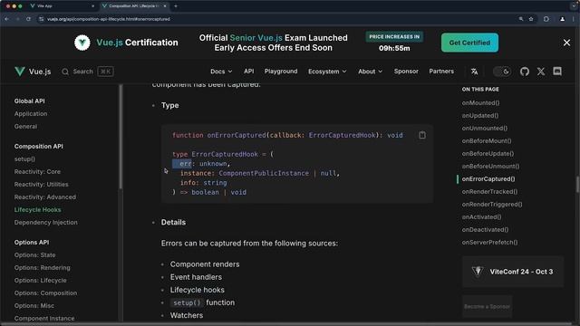Open the API nav item
The width and height of the screenshot is (580, 326).
[248, 71]
